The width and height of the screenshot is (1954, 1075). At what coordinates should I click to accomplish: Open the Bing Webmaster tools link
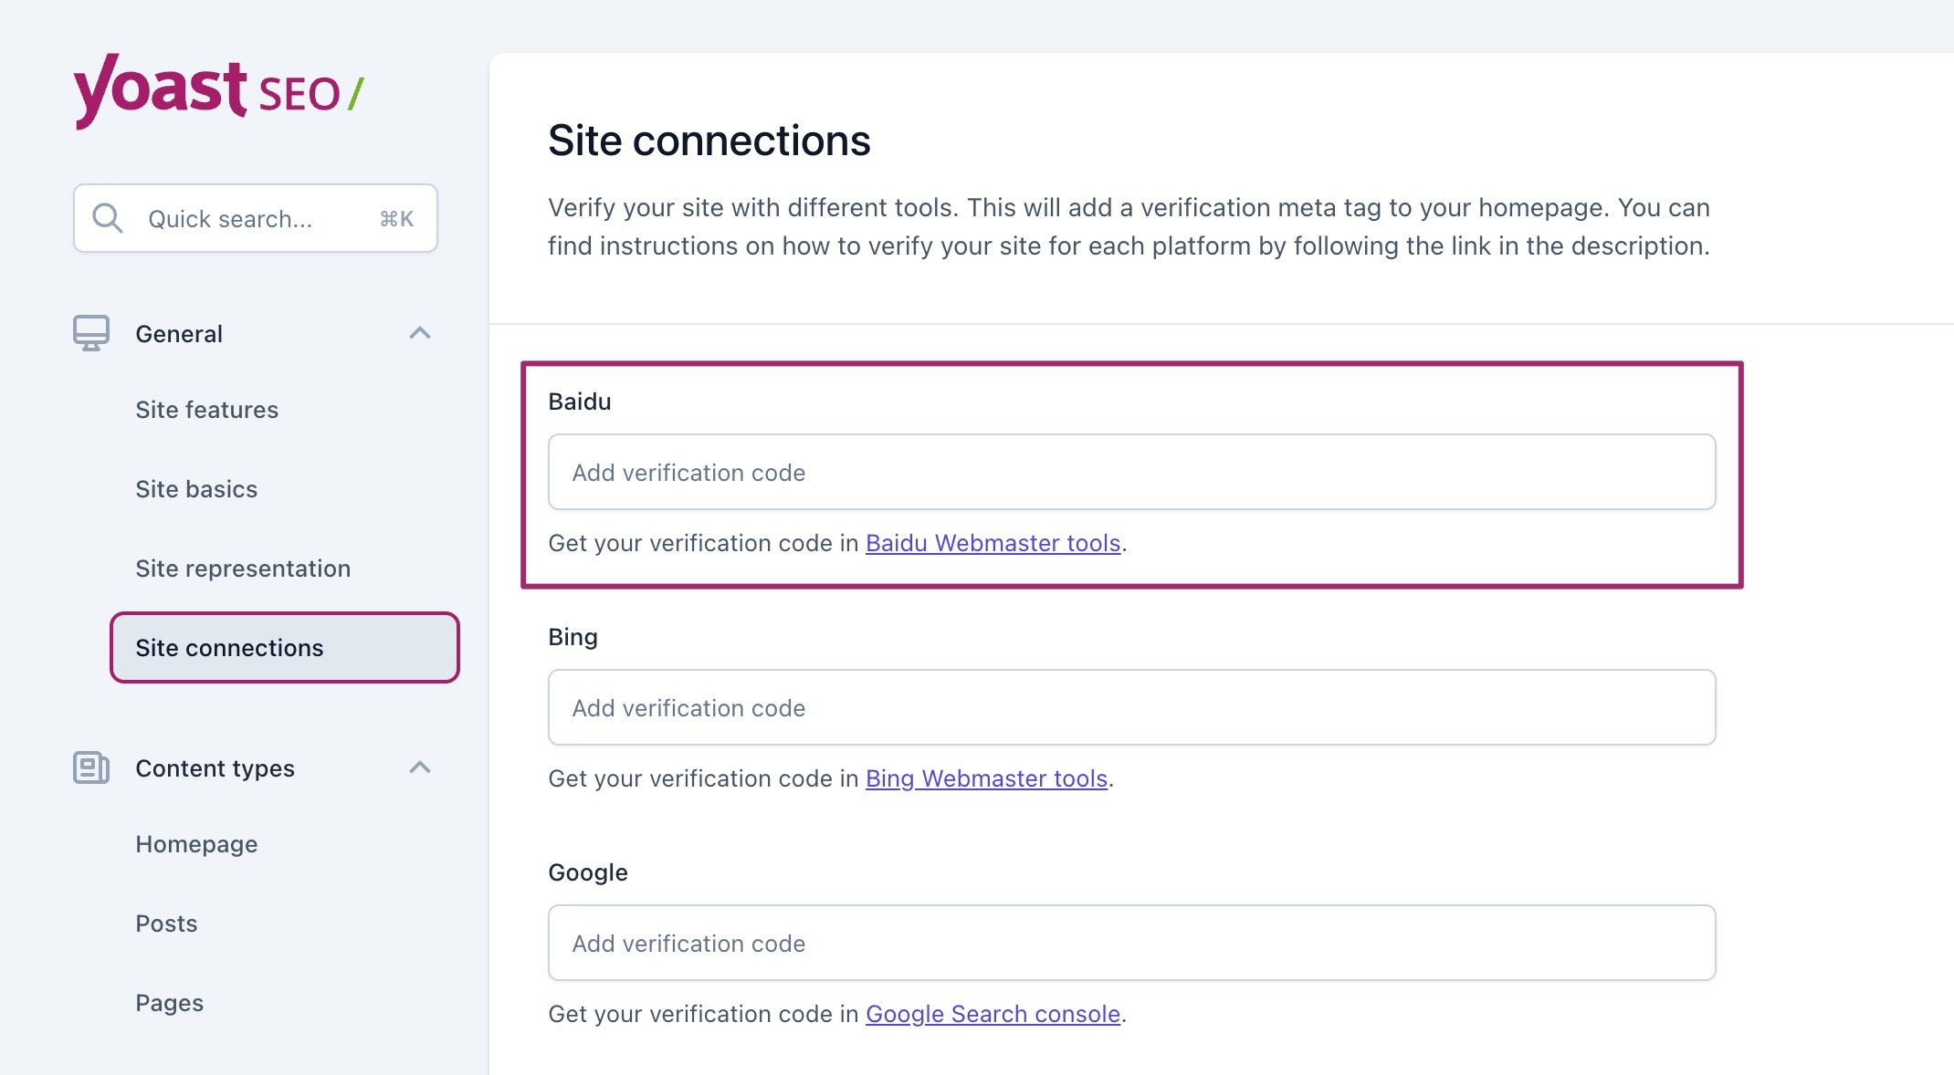(x=986, y=778)
